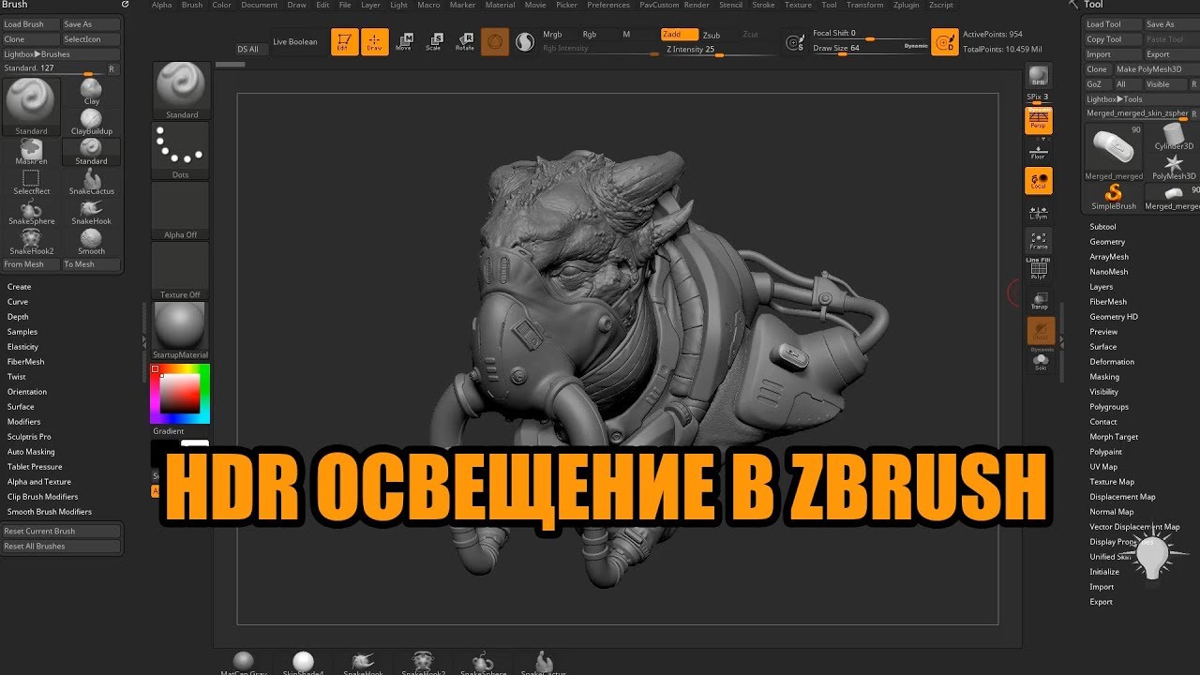
Task: Toggle Perspective view (Persp)
Action: coord(1039,120)
